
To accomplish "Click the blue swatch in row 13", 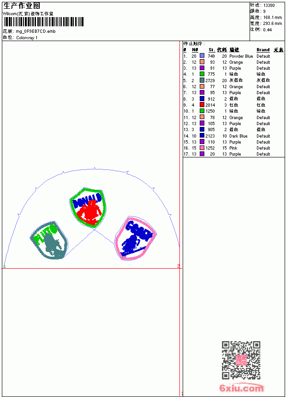I will [202, 129].
